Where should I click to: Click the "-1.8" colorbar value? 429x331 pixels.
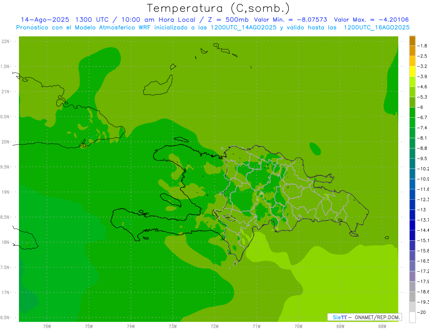pos(422,46)
